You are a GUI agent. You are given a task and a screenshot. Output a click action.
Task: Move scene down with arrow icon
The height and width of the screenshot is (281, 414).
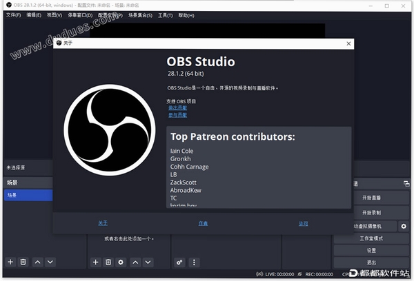50,262
